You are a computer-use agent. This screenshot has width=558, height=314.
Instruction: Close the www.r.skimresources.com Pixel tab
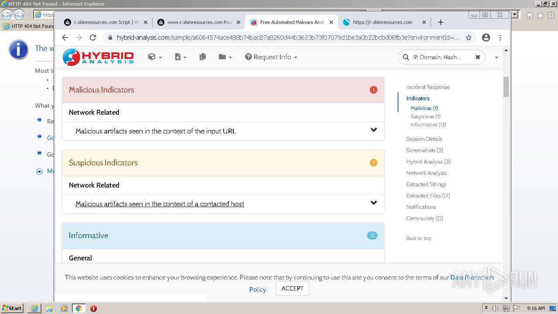tap(238, 22)
